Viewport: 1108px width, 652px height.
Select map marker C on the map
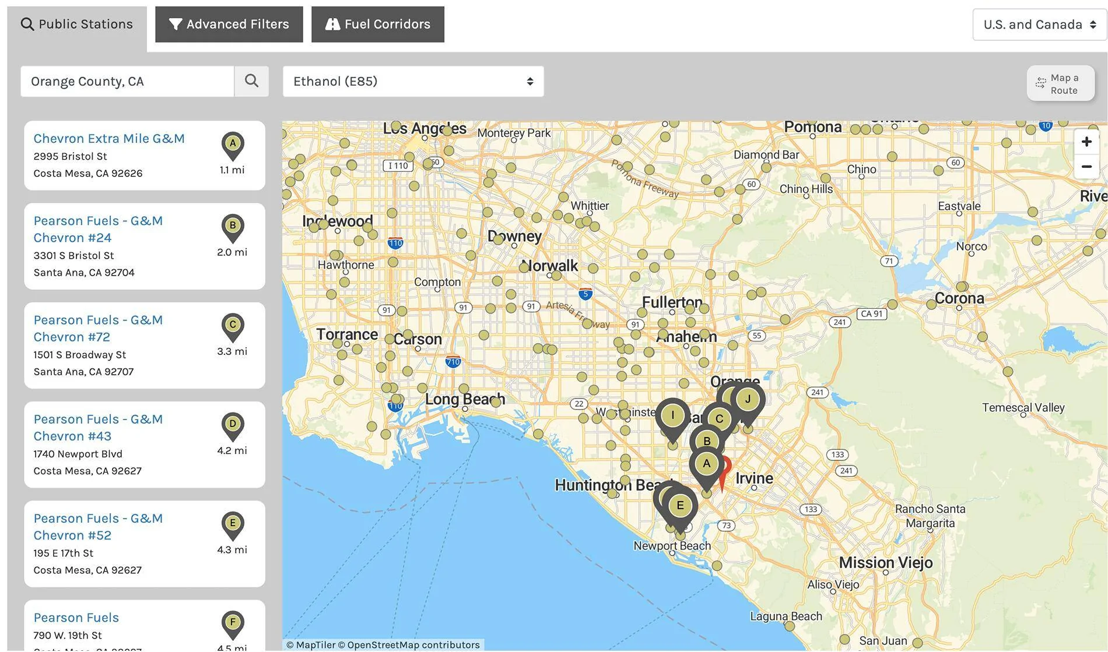pos(720,419)
